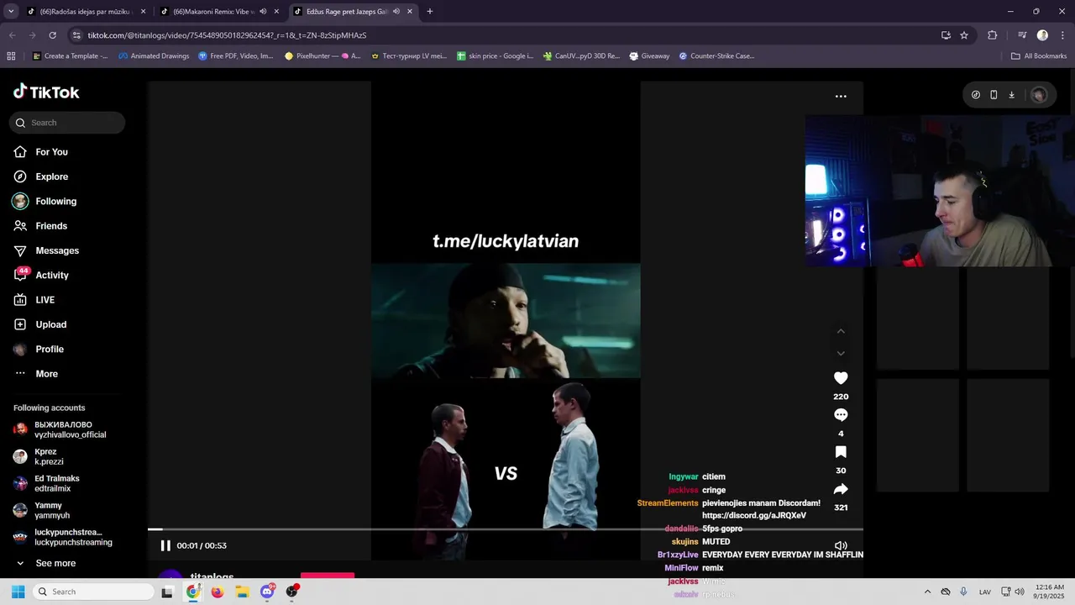Open luckypunchstreaming account
Viewport: 1075px width, 605px height.
point(63,537)
